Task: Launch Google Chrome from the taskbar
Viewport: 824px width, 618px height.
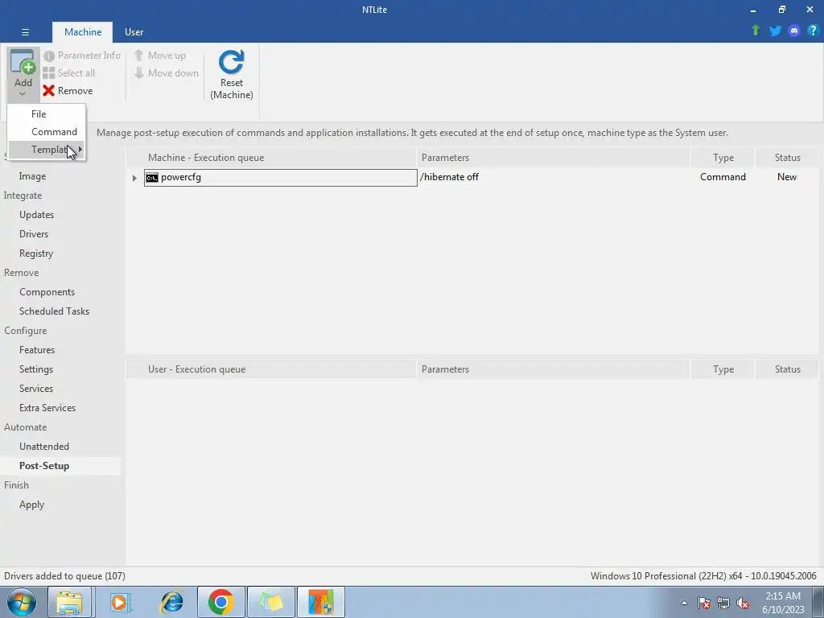Action: point(220,602)
